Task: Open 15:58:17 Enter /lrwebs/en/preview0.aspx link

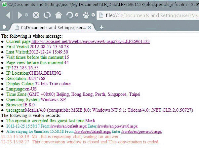Action: pos(117,126)
